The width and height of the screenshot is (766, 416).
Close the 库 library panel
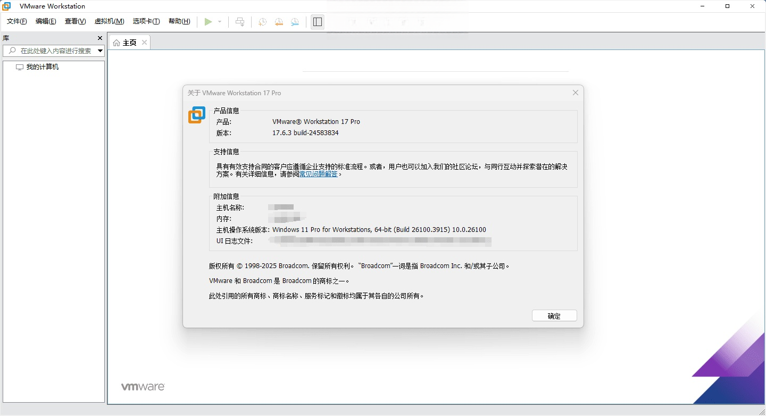tap(100, 38)
